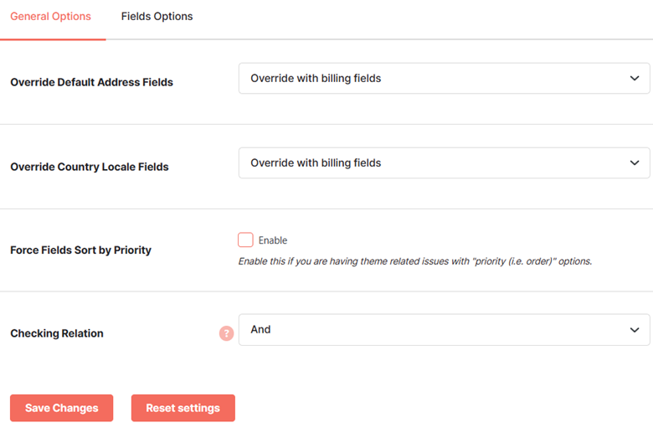Switch to the General Options tab
The width and height of the screenshot is (653, 433).
click(51, 16)
